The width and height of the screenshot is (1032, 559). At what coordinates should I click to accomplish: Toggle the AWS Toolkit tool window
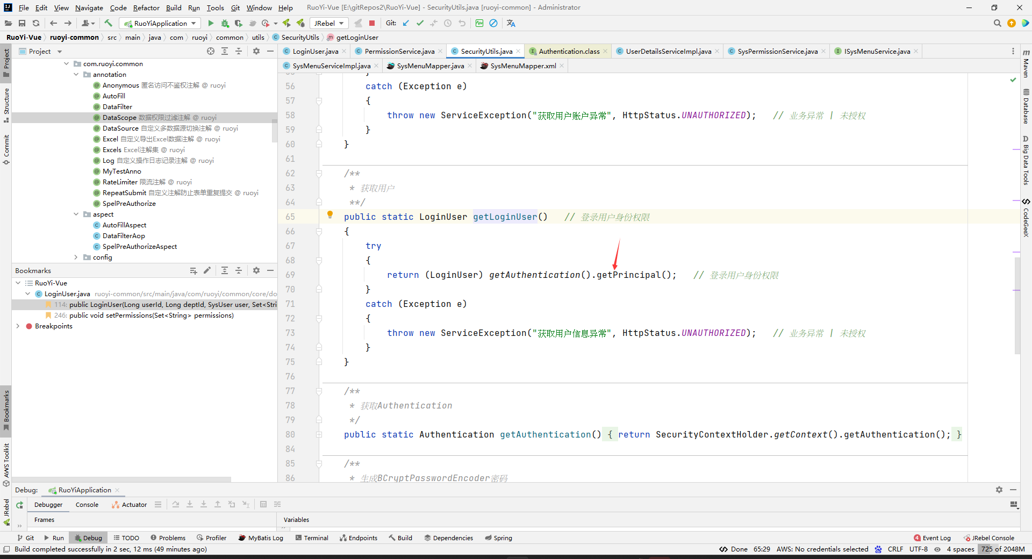pos(6,464)
